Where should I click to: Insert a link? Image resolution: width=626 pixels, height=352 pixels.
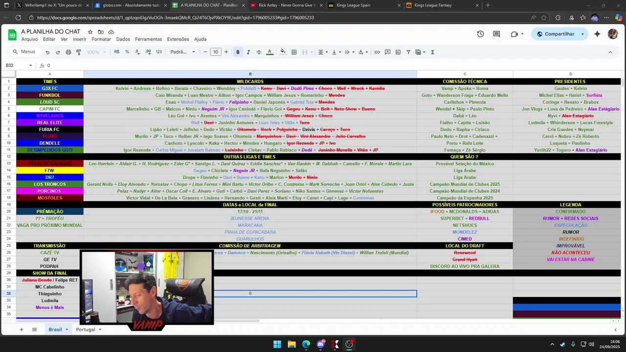coord(377,52)
